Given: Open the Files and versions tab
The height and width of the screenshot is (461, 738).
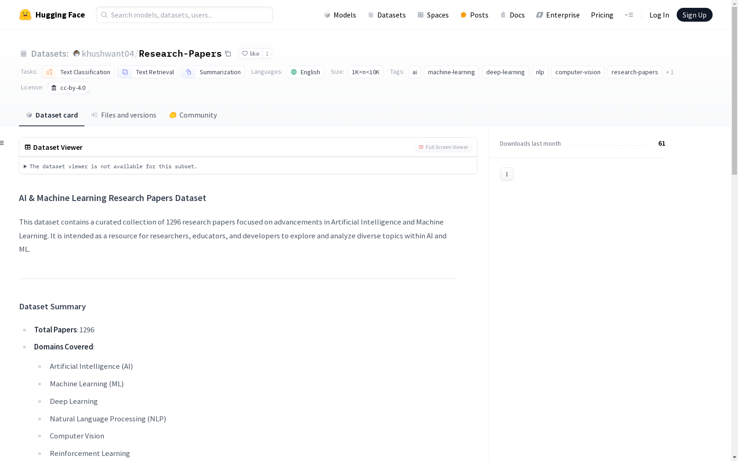Looking at the screenshot, I should click(124, 115).
